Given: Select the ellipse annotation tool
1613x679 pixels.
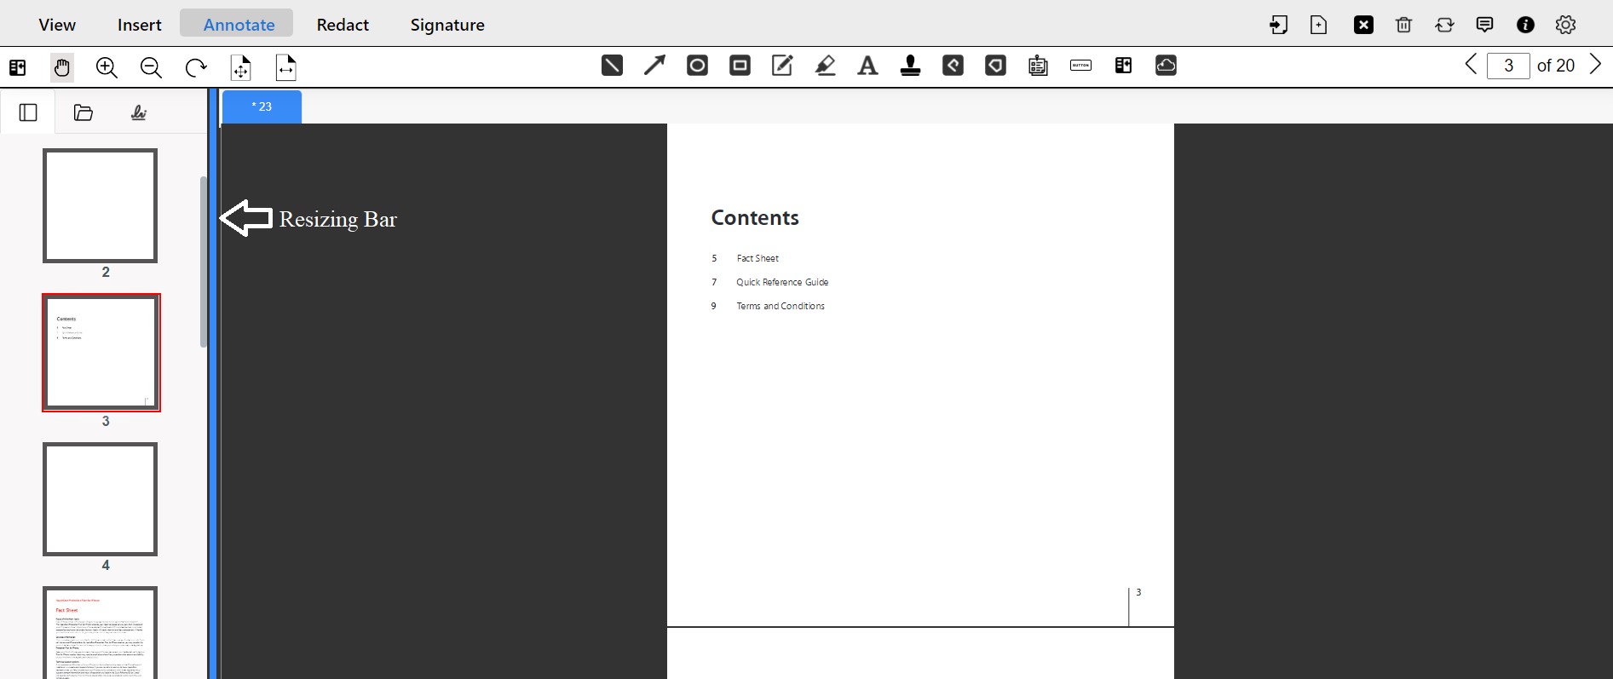Looking at the screenshot, I should pyautogui.click(x=697, y=66).
